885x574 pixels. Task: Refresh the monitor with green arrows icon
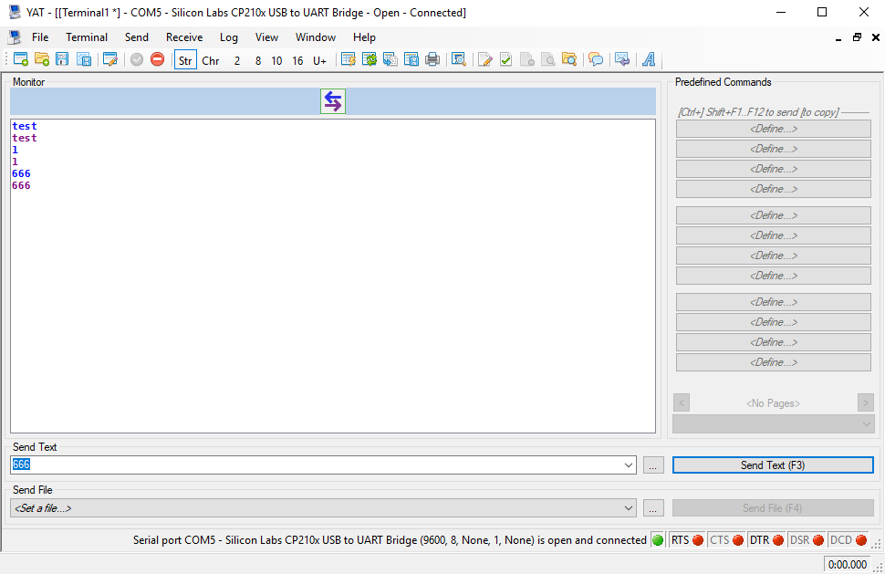click(x=370, y=59)
